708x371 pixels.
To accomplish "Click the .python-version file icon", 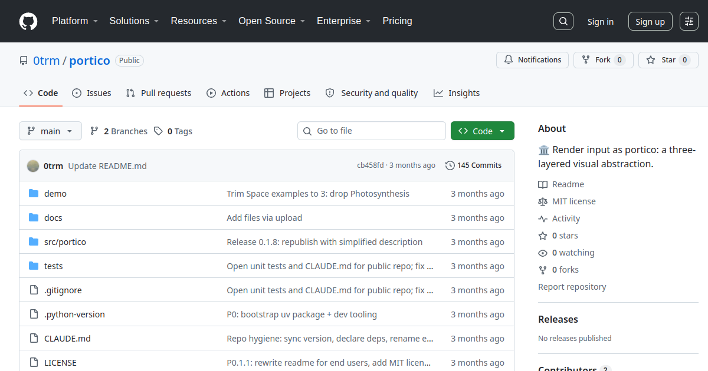I will click(x=34, y=314).
